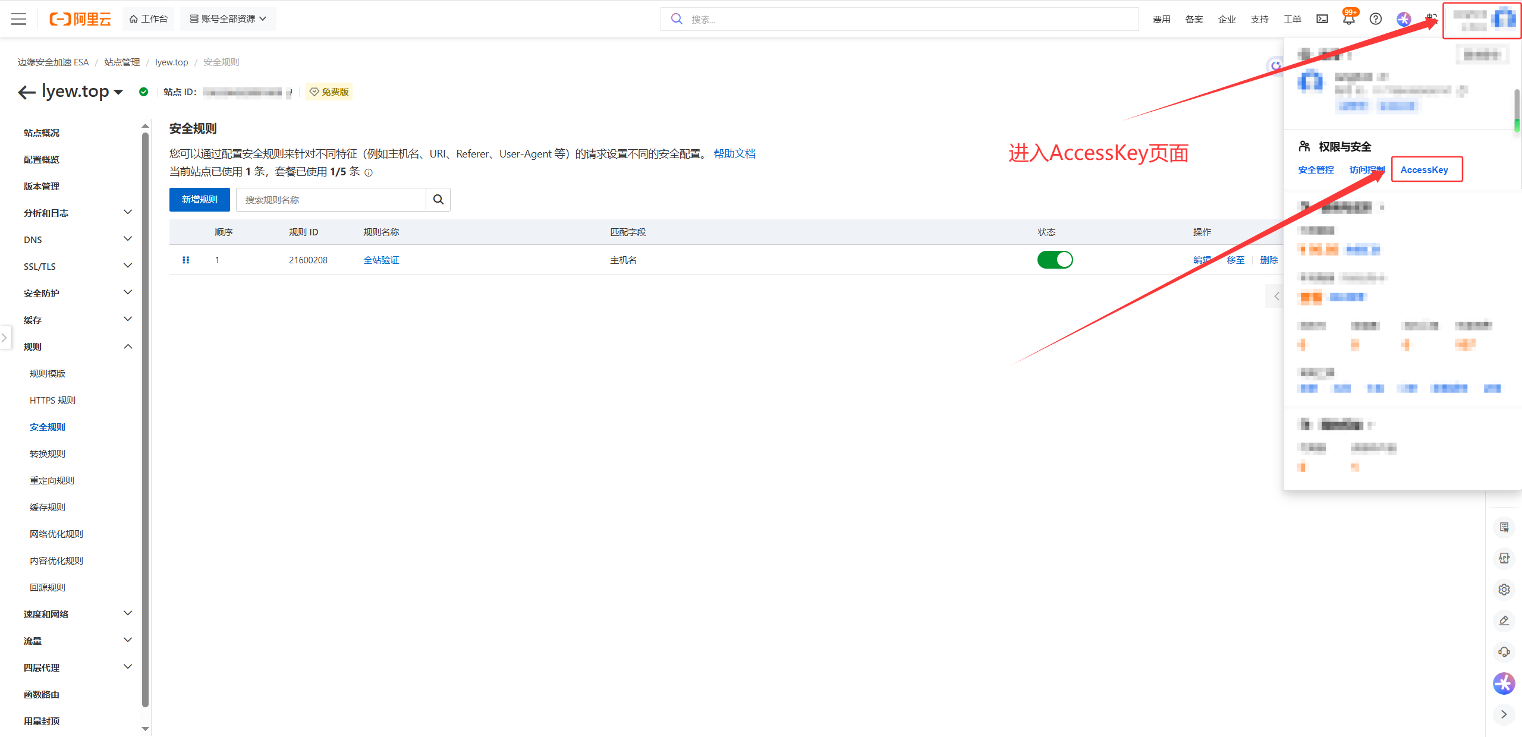This screenshot has height=737, width=1522.
Task: Open the hamburger menu at top left
Action: point(19,19)
